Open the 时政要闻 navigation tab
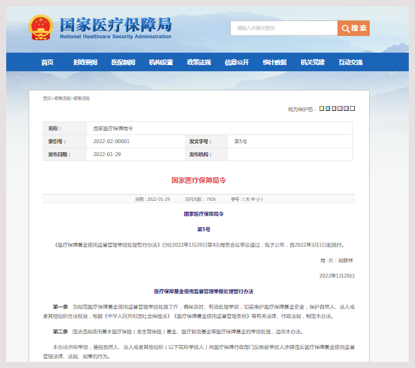Screen dimensions: 415x368 click(x=85, y=63)
